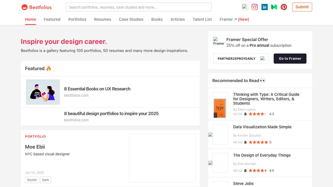The width and height of the screenshot is (333, 187).
Task: Click the Amazon icon under Thinking with Type
Action: (245, 114)
